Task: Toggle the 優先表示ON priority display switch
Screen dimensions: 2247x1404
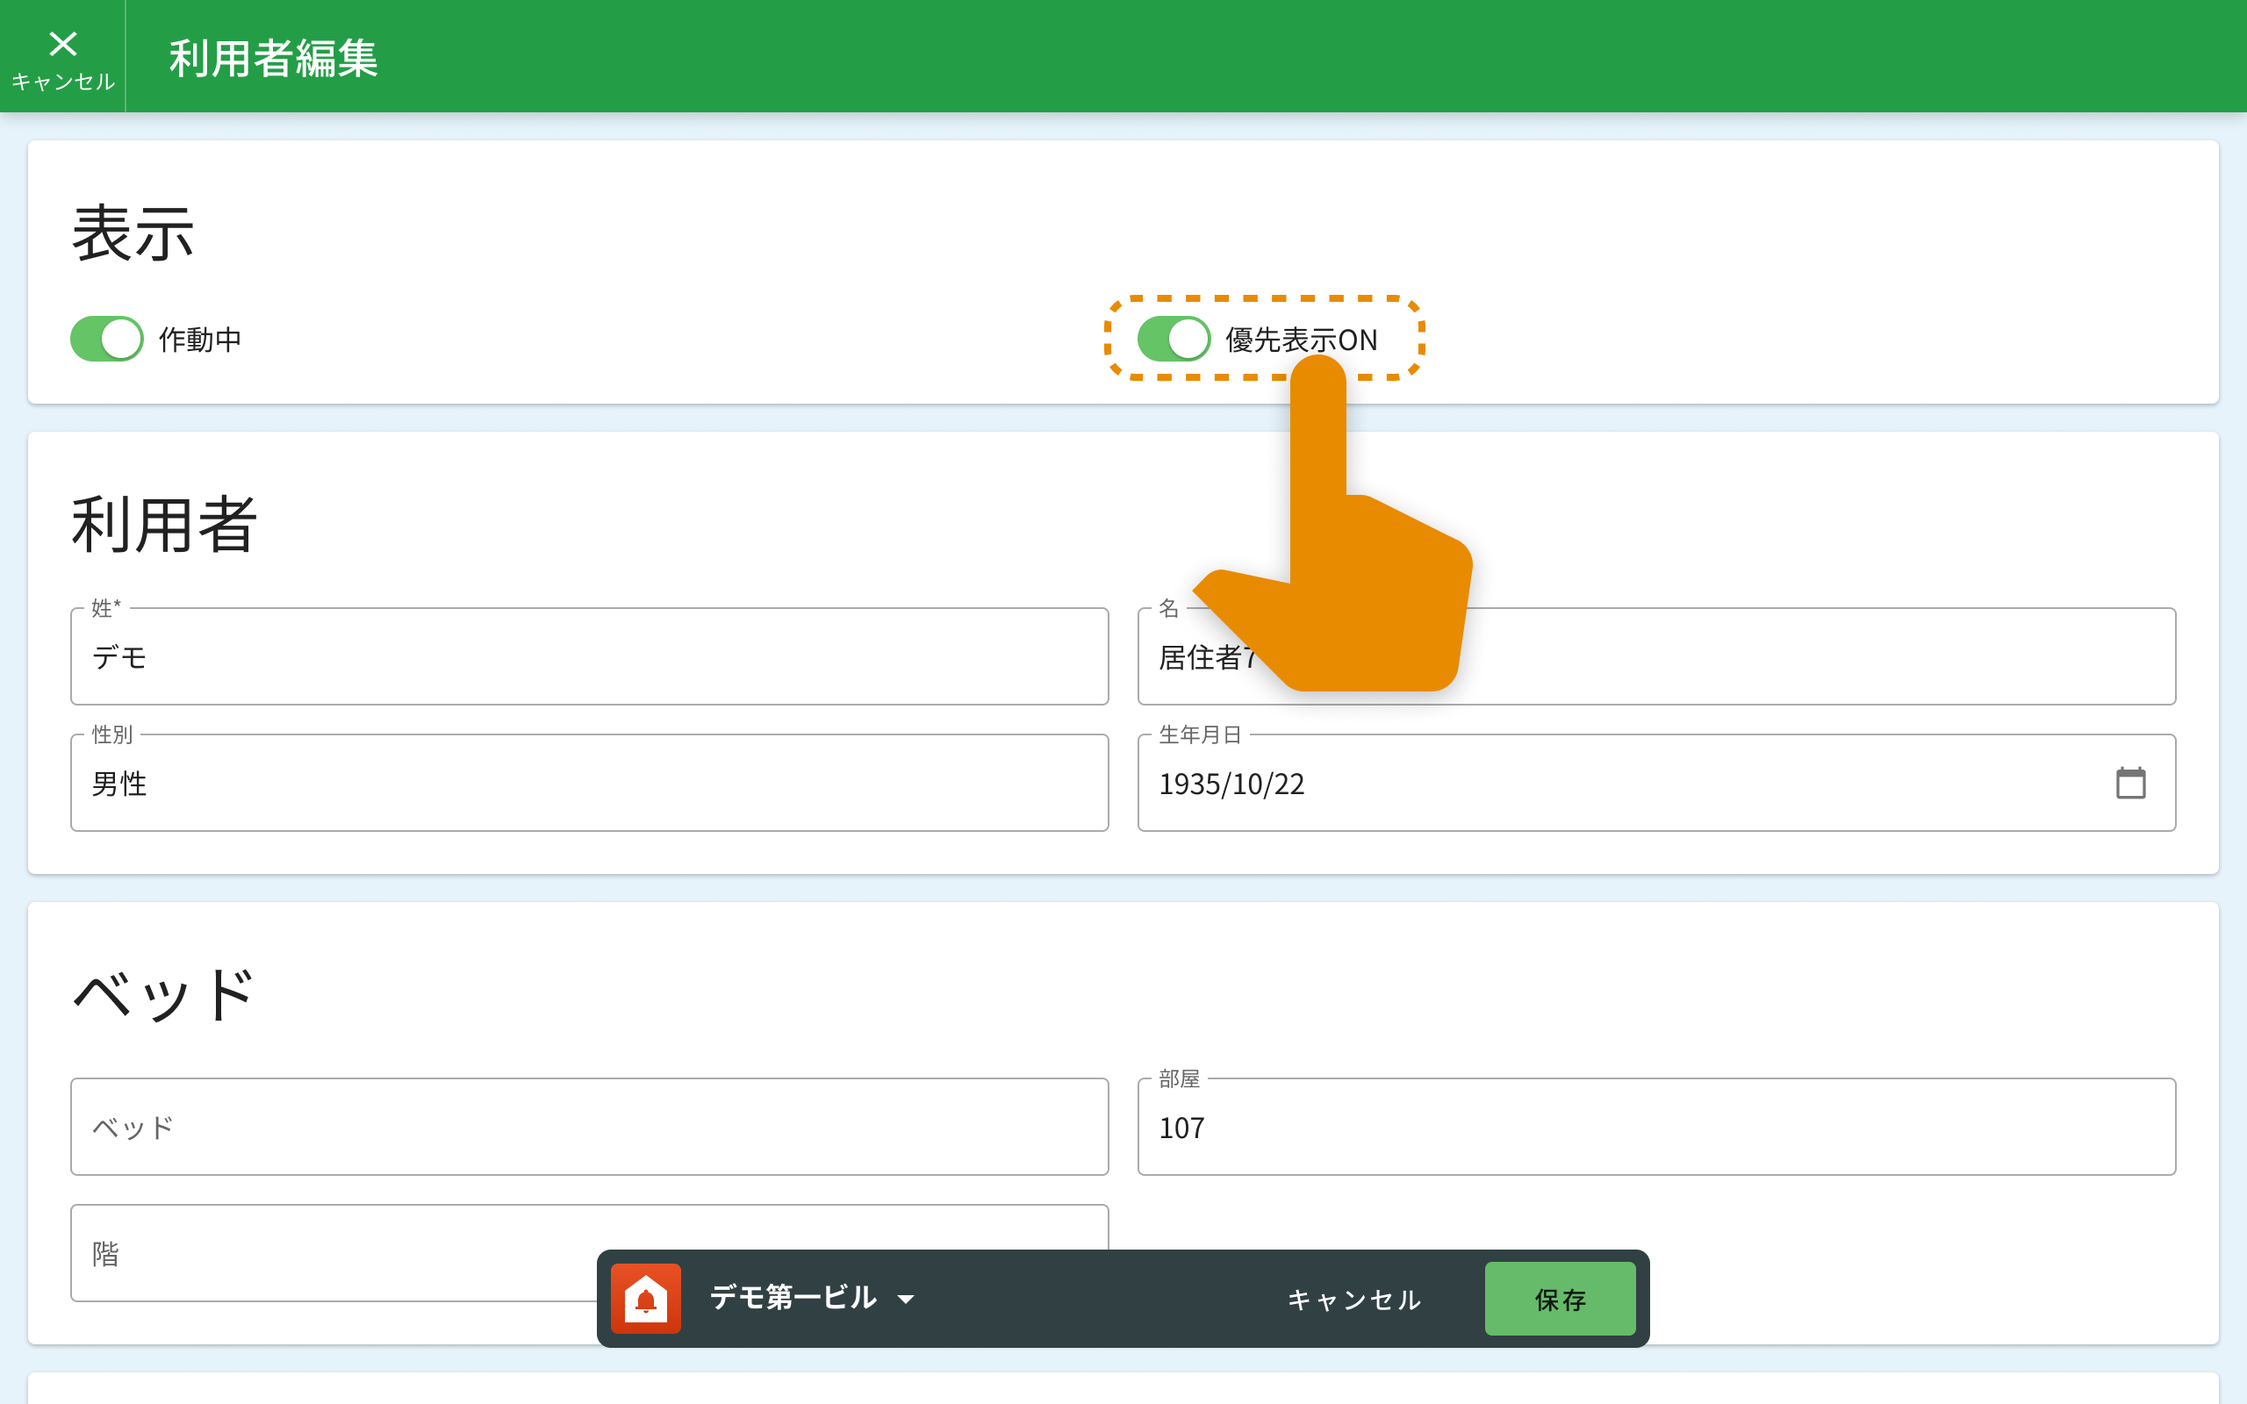Action: click(x=1174, y=339)
